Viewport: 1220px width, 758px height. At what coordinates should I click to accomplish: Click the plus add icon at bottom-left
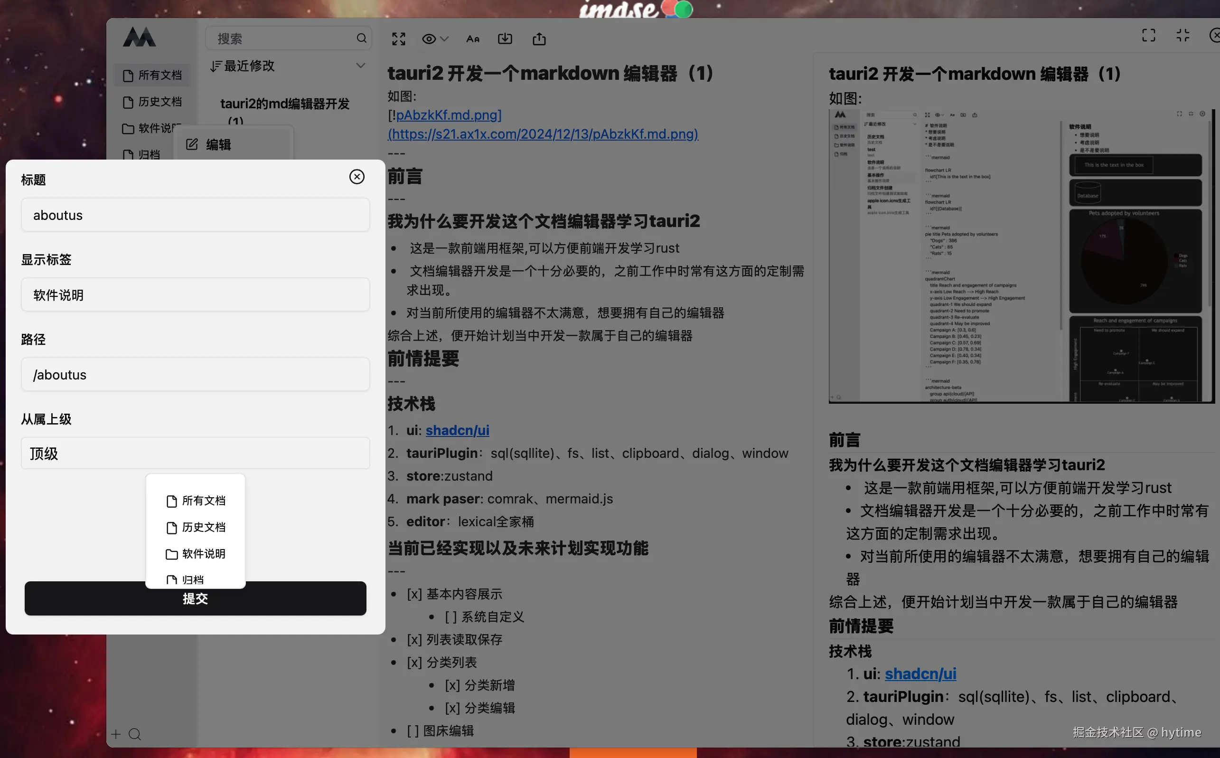click(x=116, y=734)
